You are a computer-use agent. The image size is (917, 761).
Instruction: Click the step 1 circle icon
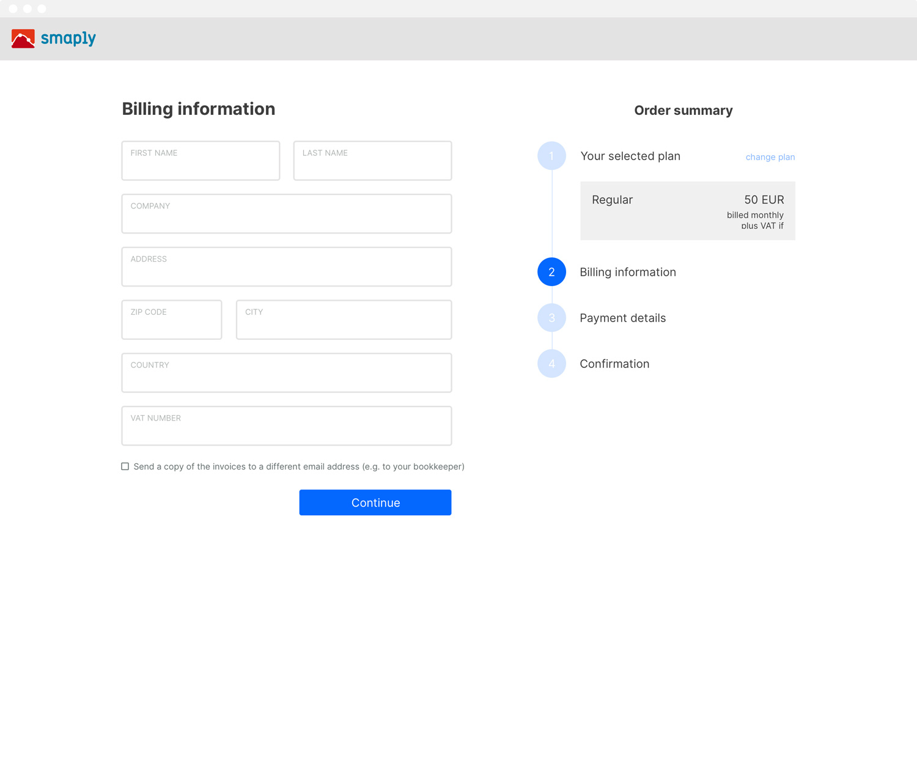[551, 156]
